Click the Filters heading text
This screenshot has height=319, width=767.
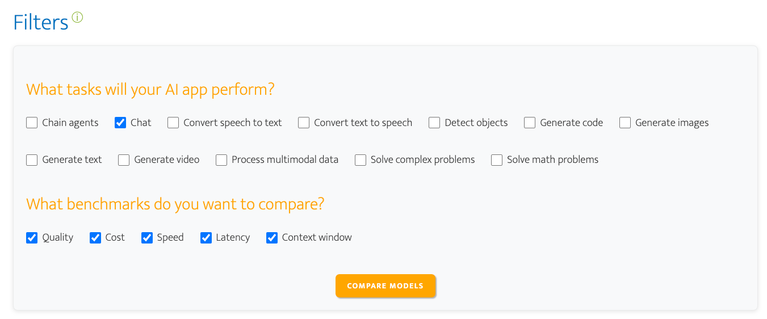pyautogui.click(x=41, y=23)
